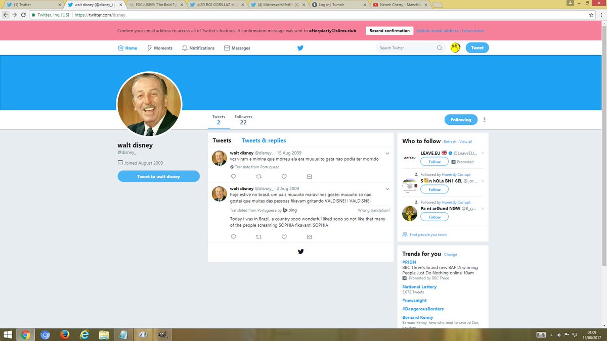
Task: Click Translate from Portuguese link
Action: pyautogui.click(x=257, y=167)
